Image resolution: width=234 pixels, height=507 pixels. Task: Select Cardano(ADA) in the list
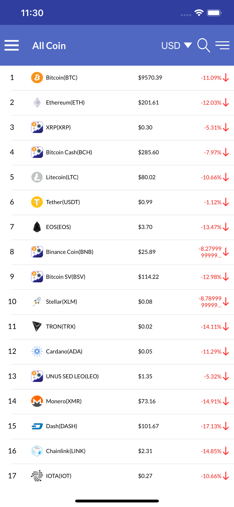point(117,352)
